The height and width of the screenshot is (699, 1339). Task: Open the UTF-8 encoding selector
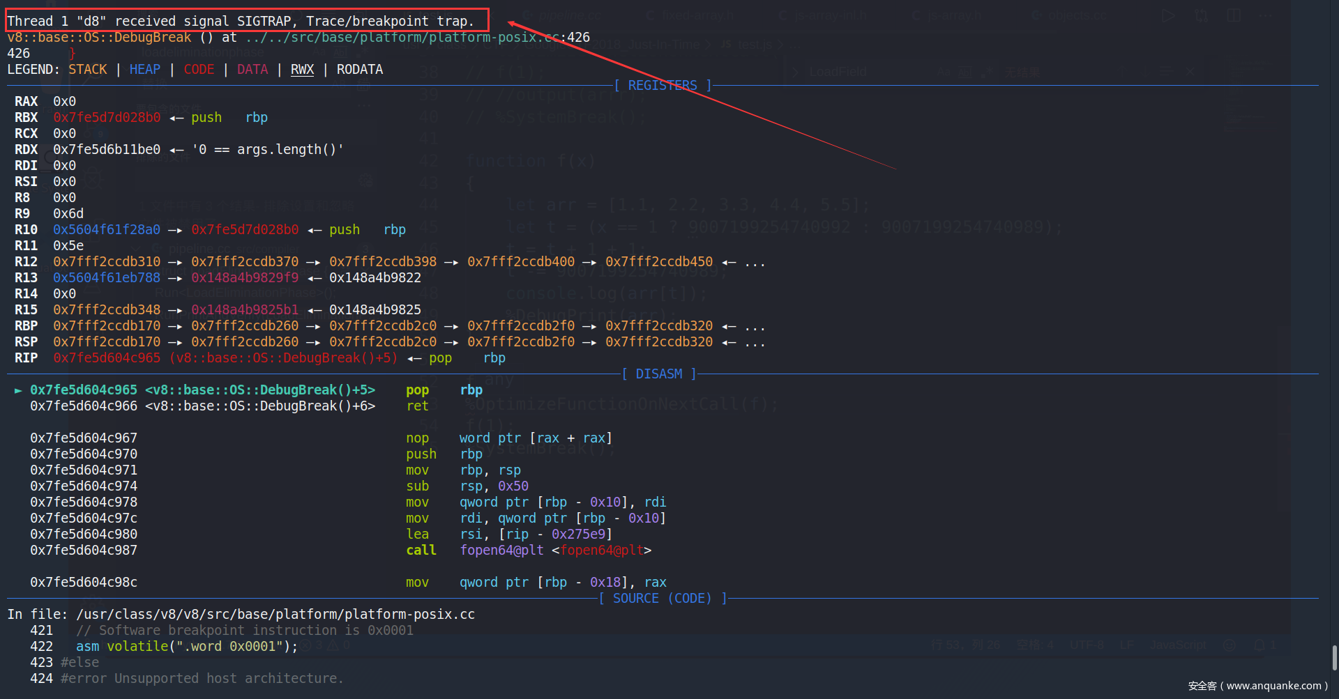click(1087, 645)
